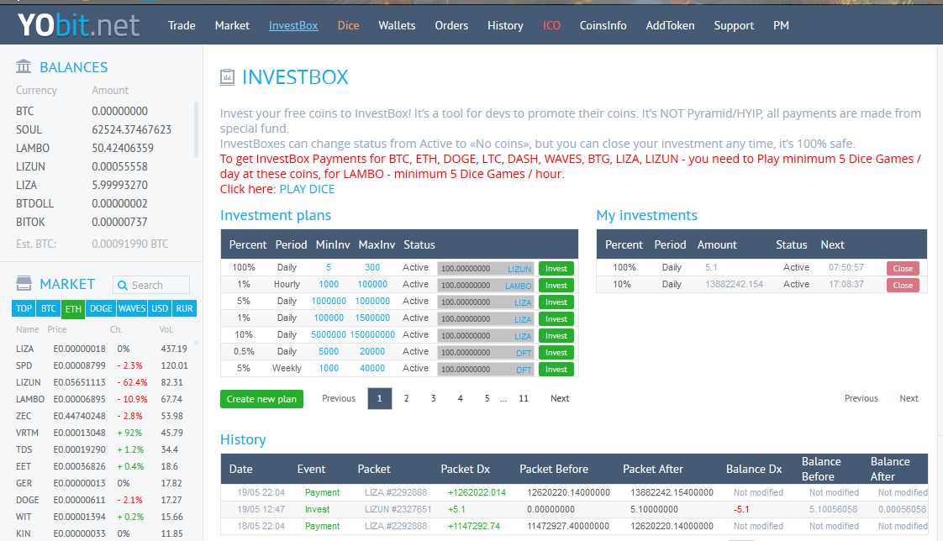Click the Market store icon
Screen dimensions: 943x541
pyautogui.click(x=24, y=283)
